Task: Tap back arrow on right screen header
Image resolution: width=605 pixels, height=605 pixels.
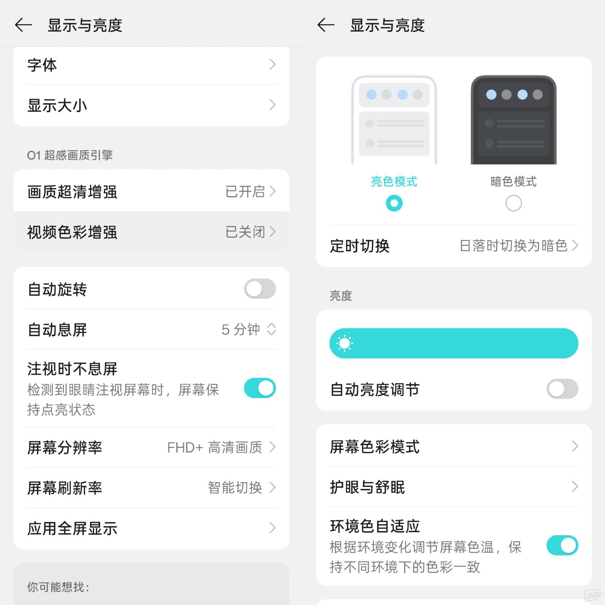Action: (x=326, y=25)
